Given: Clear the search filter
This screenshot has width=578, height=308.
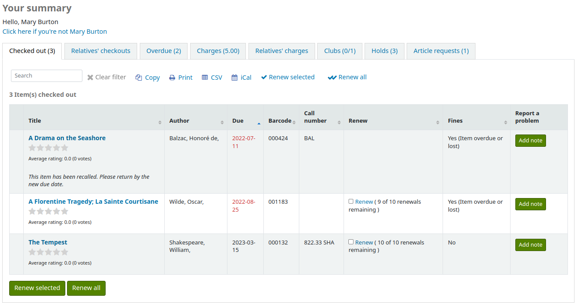Looking at the screenshot, I should 106,77.
